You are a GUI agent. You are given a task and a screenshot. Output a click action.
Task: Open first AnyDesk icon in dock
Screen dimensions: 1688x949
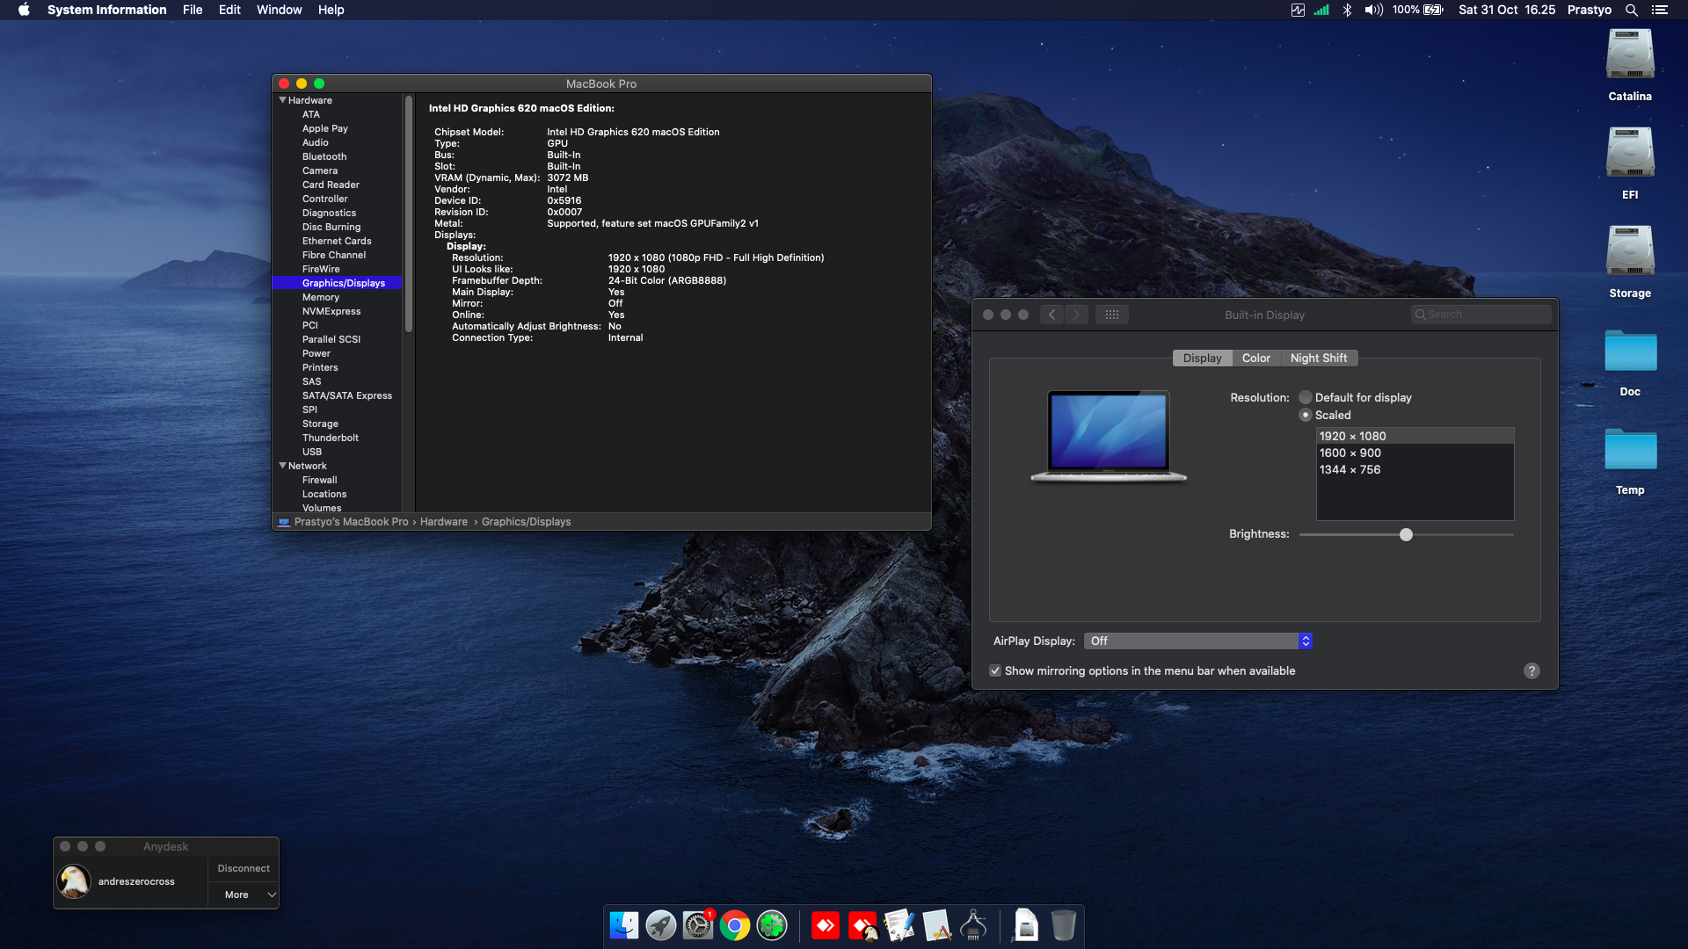(825, 925)
